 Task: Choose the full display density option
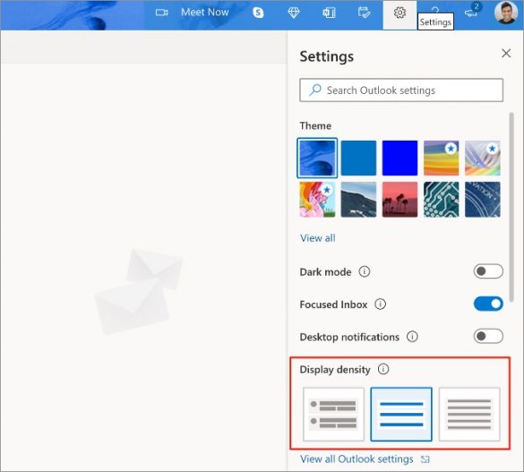coord(333,414)
